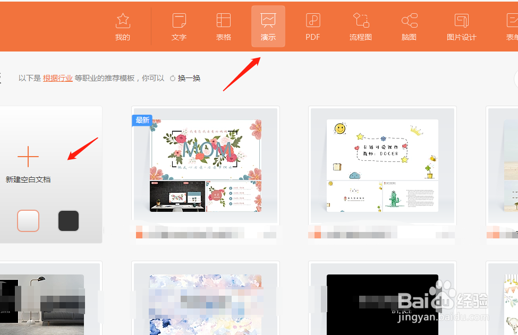Click the refresh icon beside 换一换
518x335 pixels.
[x=173, y=78]
